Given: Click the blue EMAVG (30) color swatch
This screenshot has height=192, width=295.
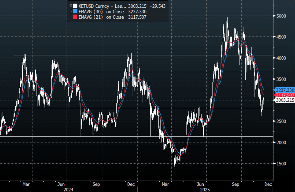Looking at the screenshot, I should (x=75, y=11).
